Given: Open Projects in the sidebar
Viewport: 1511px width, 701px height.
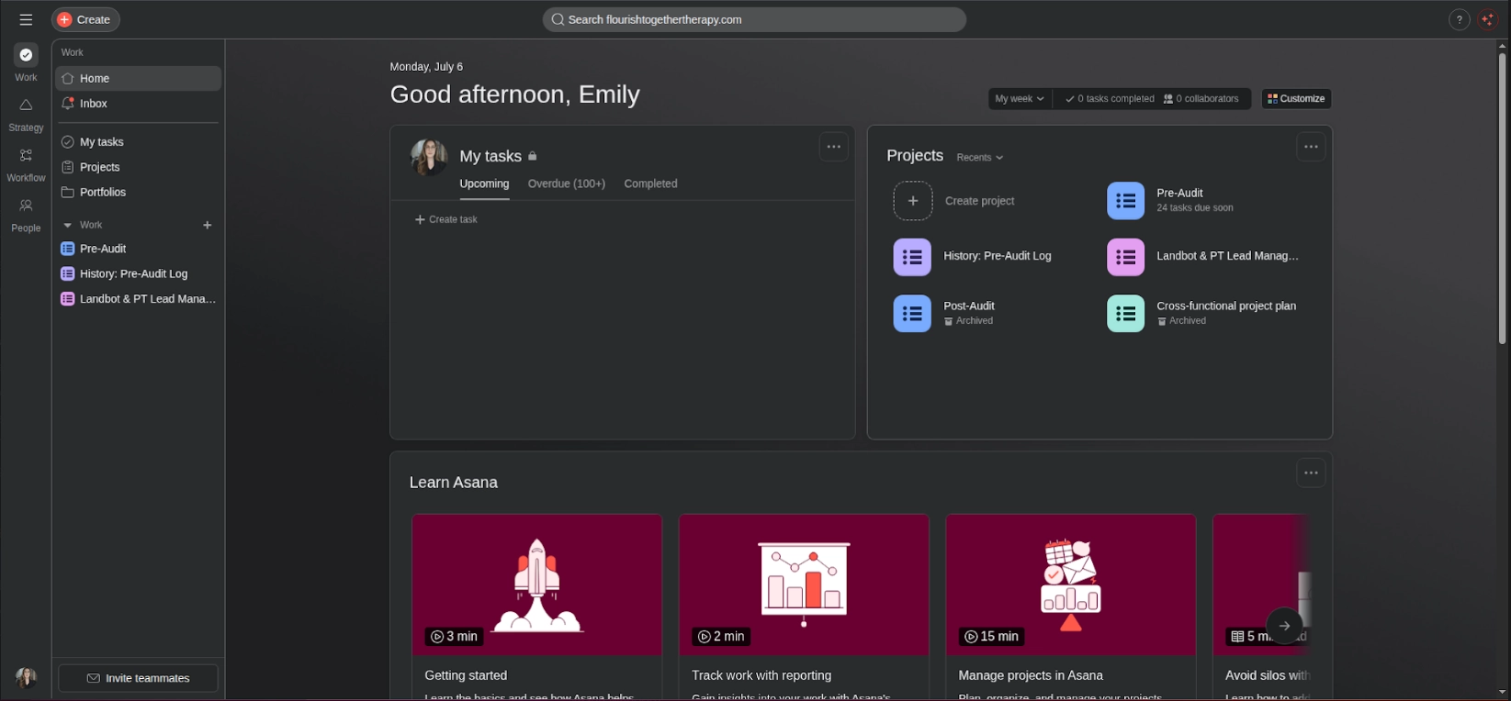Looking at the screenshot, I should tap(138, 167).
